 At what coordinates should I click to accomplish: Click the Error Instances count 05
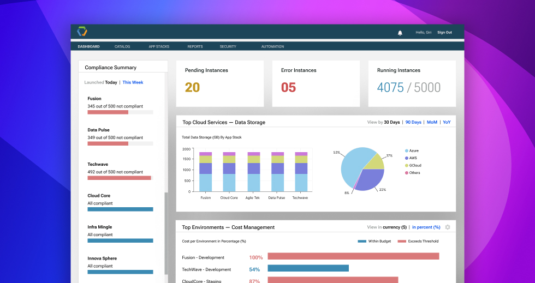(x=288, y=87)
